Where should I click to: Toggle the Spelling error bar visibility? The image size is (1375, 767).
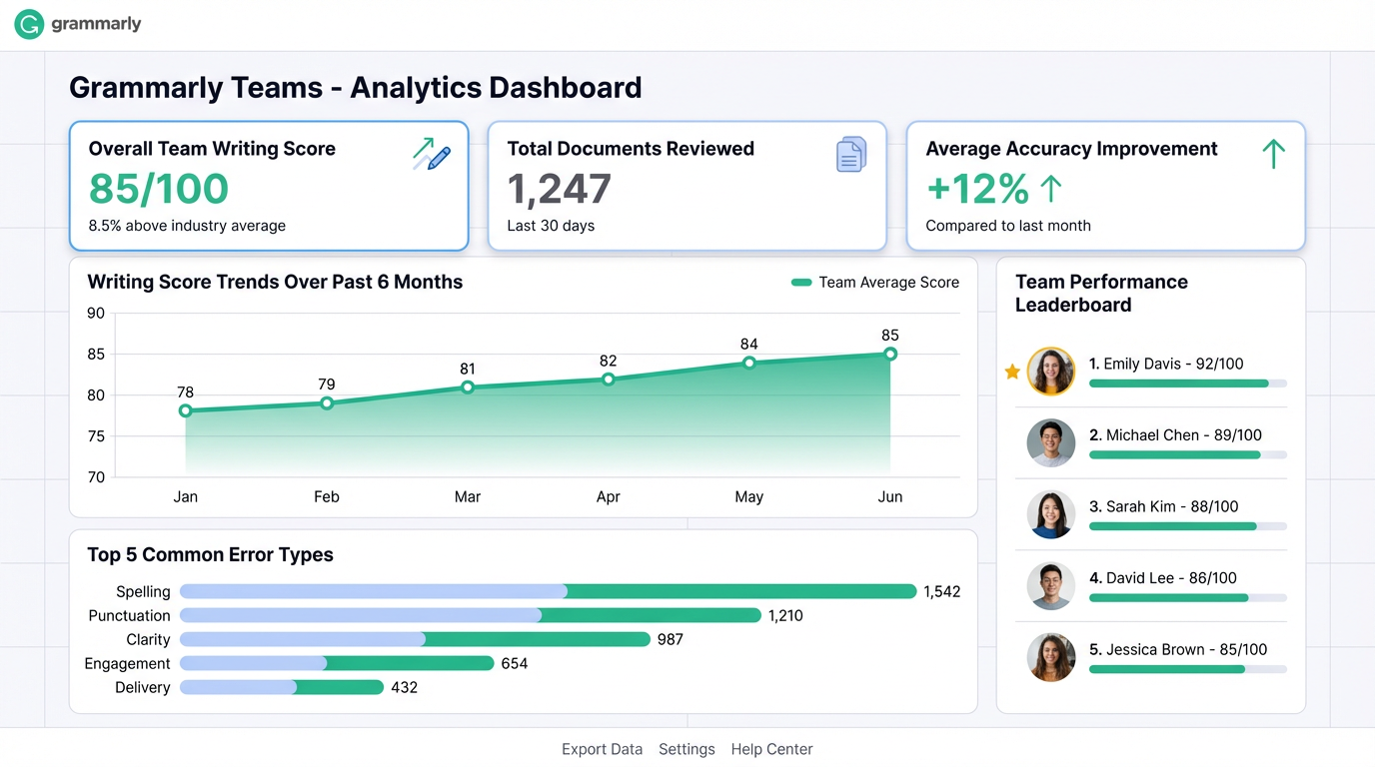547,591
